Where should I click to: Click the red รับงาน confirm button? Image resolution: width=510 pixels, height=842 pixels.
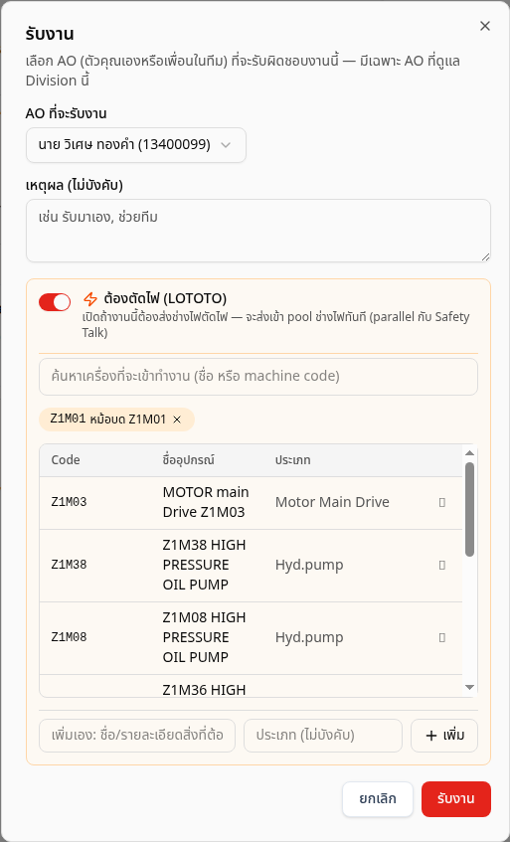(455, 798)
